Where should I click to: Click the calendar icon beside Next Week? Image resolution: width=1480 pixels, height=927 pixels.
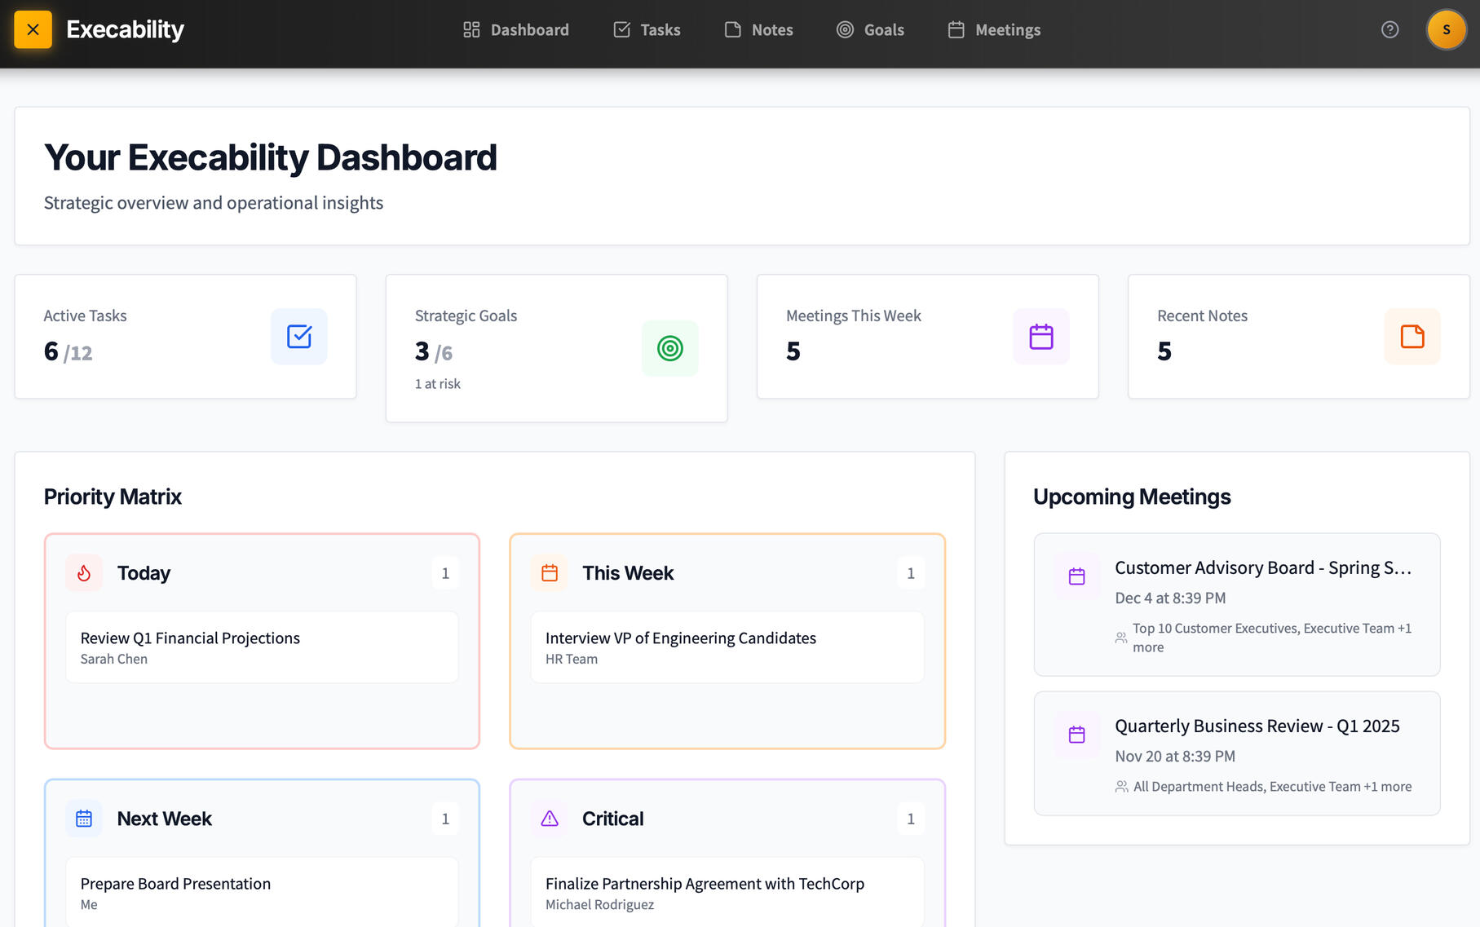(84, 819)
